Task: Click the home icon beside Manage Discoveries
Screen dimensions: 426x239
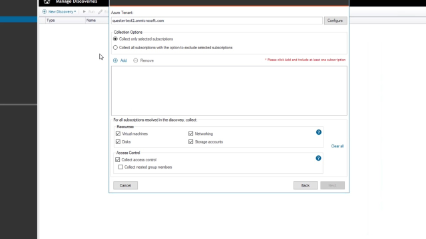Action: (47, 2)
